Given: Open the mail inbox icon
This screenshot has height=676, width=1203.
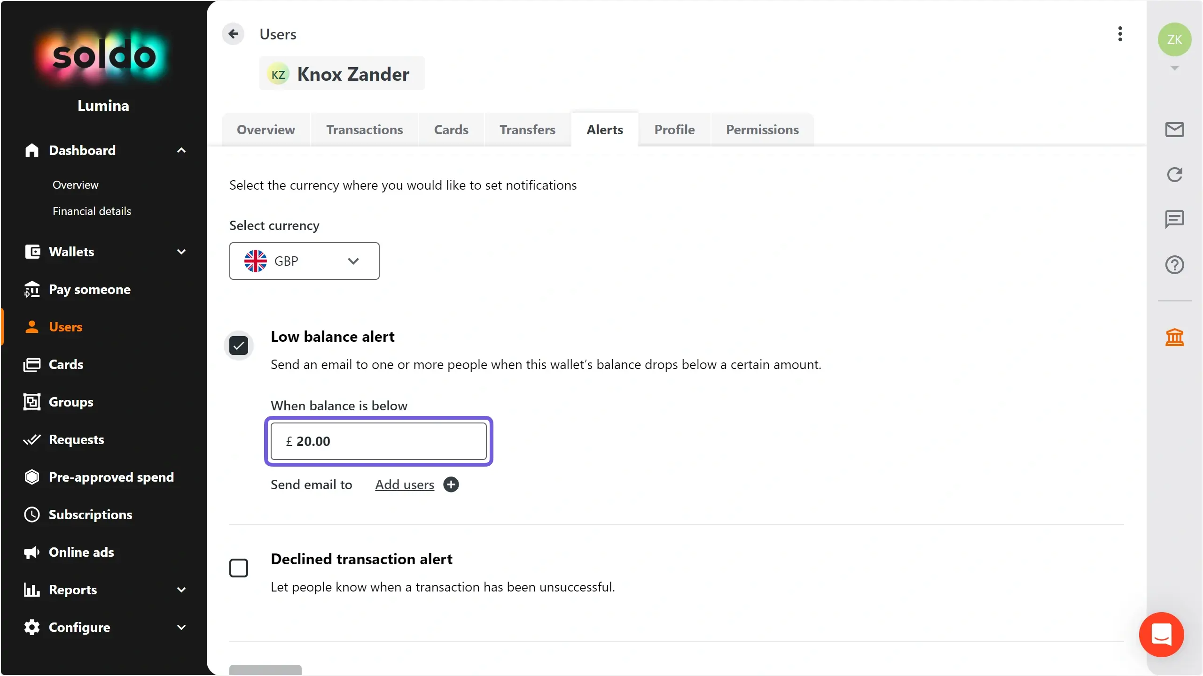Looking at the screenshot, I should coord(1174,130).
